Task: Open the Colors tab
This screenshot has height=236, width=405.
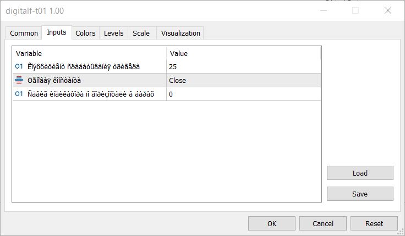Action: tap(85, 33)
